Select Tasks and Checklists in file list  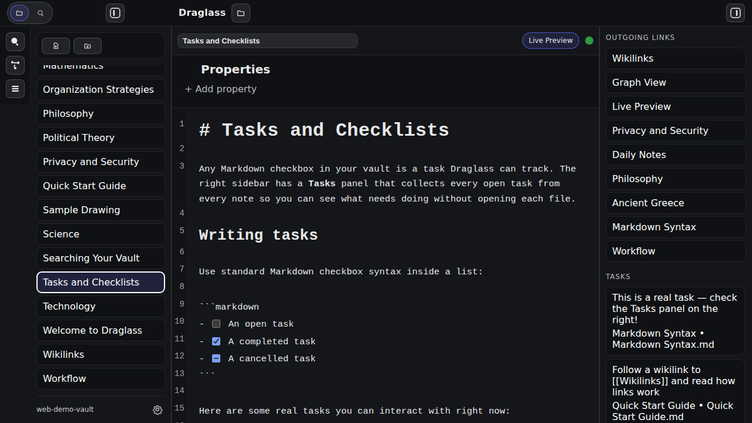point(100,283)
